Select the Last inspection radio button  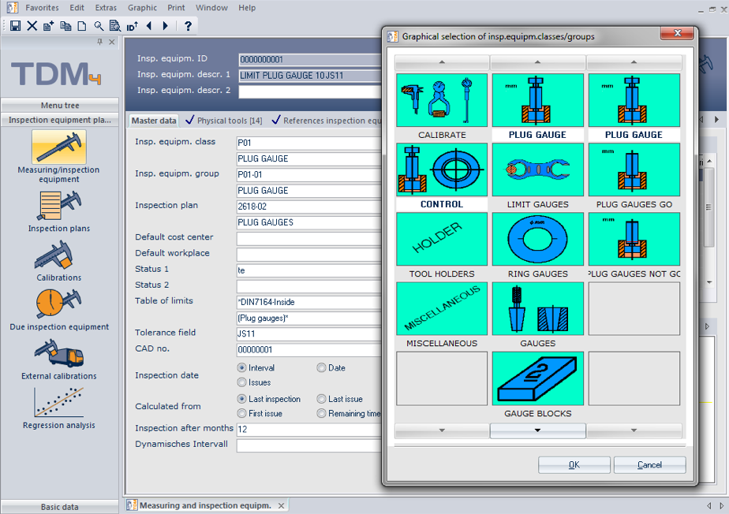241,399
